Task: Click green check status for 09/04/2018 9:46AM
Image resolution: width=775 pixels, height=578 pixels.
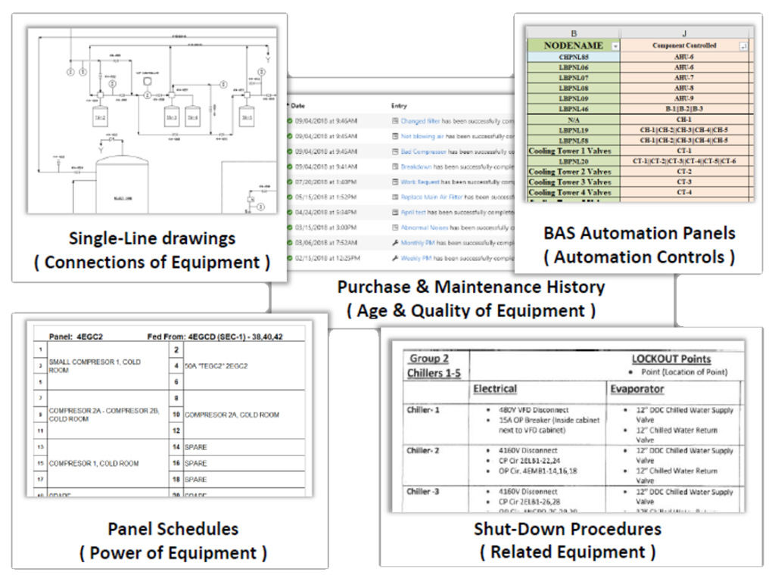Action: click(290, 121)
